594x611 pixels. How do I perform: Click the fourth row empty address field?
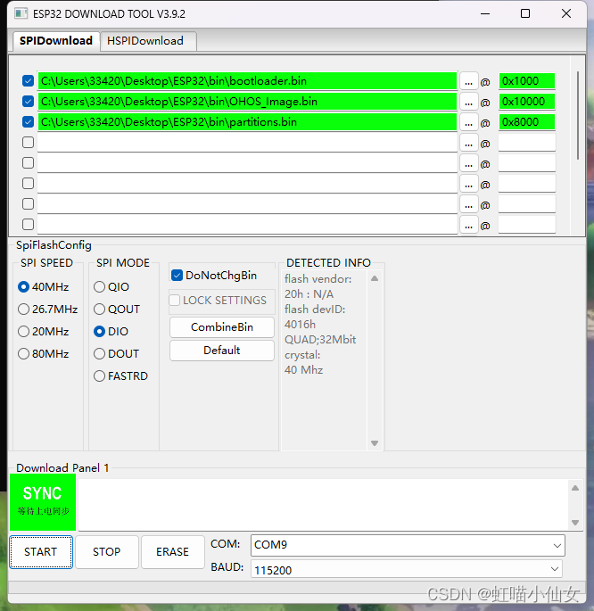click(527, 143)
